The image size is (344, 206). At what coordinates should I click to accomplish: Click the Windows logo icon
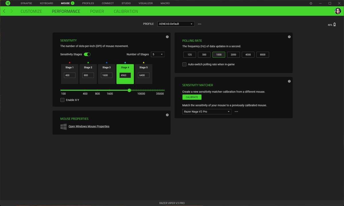pos(63,127)
